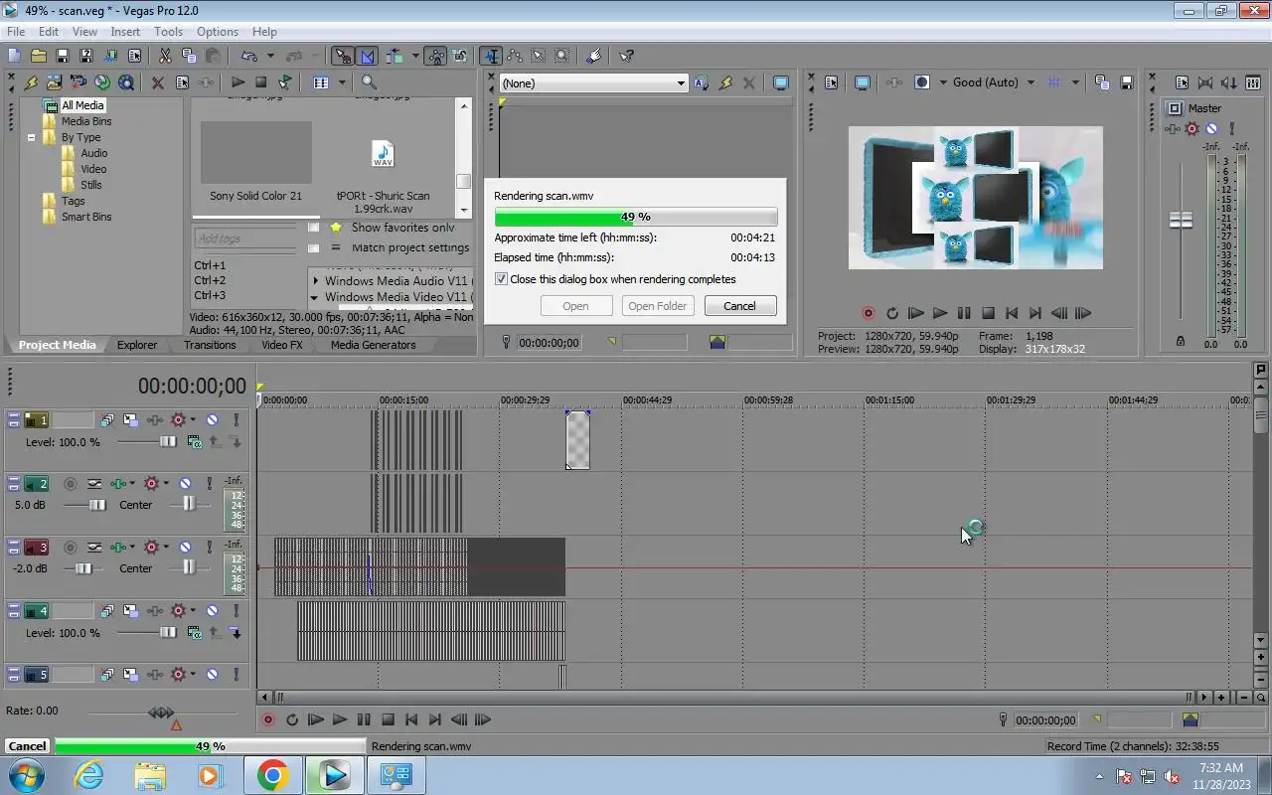Click the Master FX icon in Master Bus

point(1173,128)
